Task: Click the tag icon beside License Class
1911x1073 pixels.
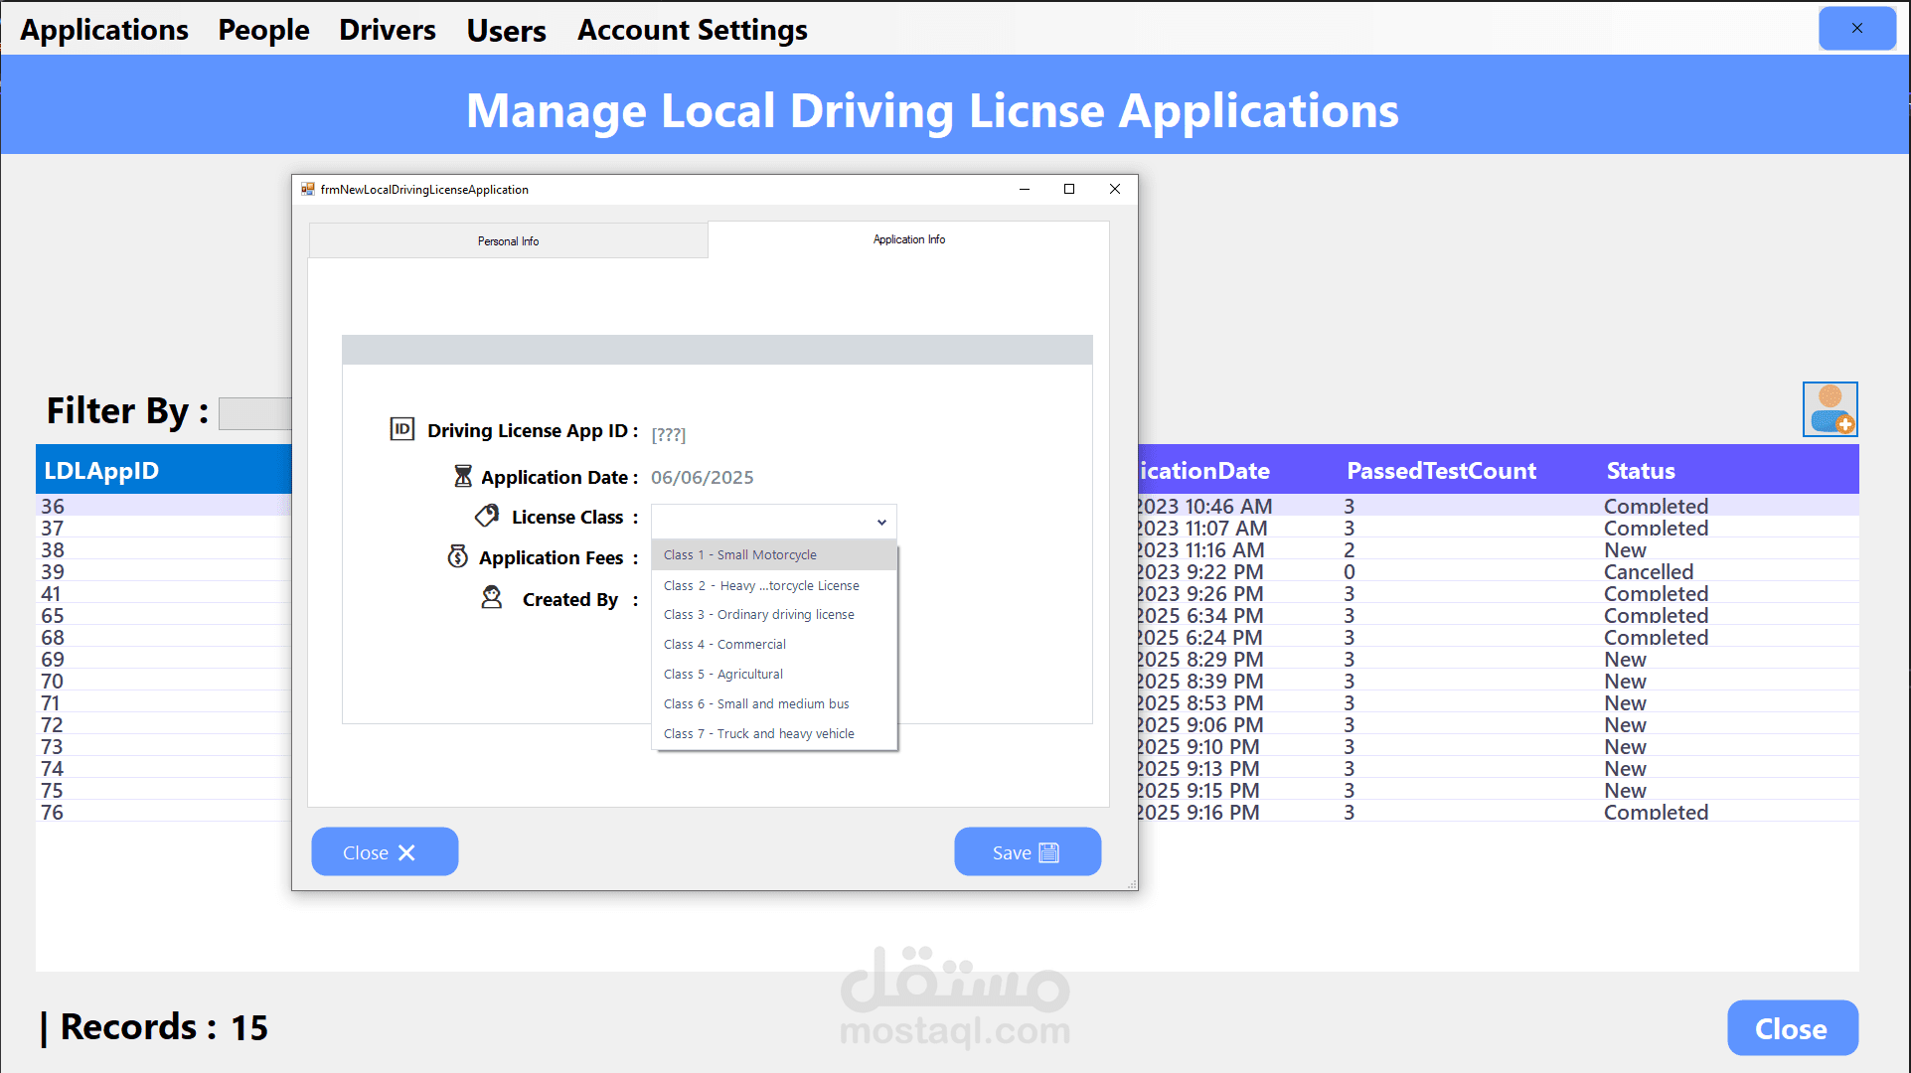Action: (x=487, y=516)
